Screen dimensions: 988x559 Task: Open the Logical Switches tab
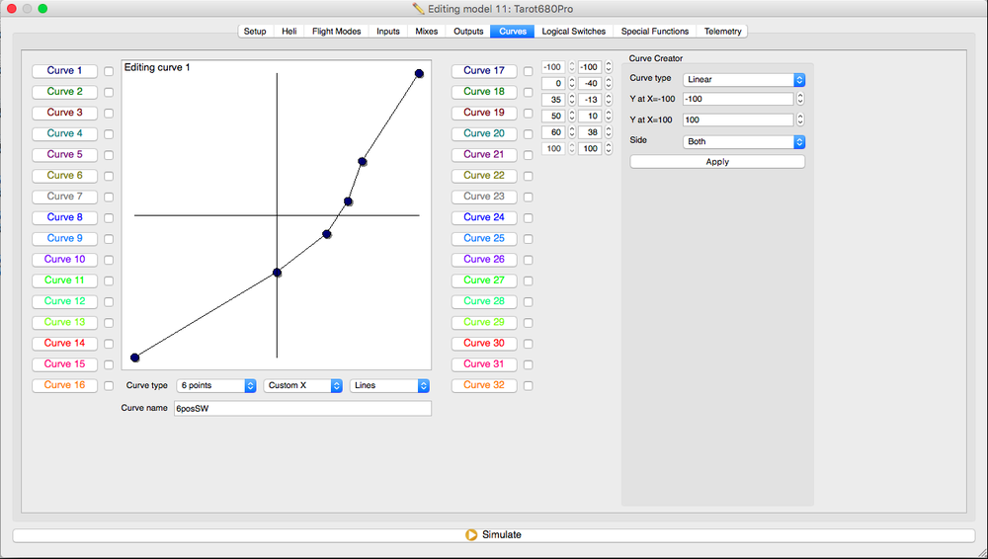tap(573, 32)
